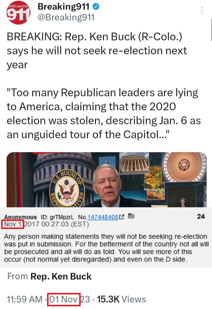Click the 11:59 AM timestamp

point(24,299)
